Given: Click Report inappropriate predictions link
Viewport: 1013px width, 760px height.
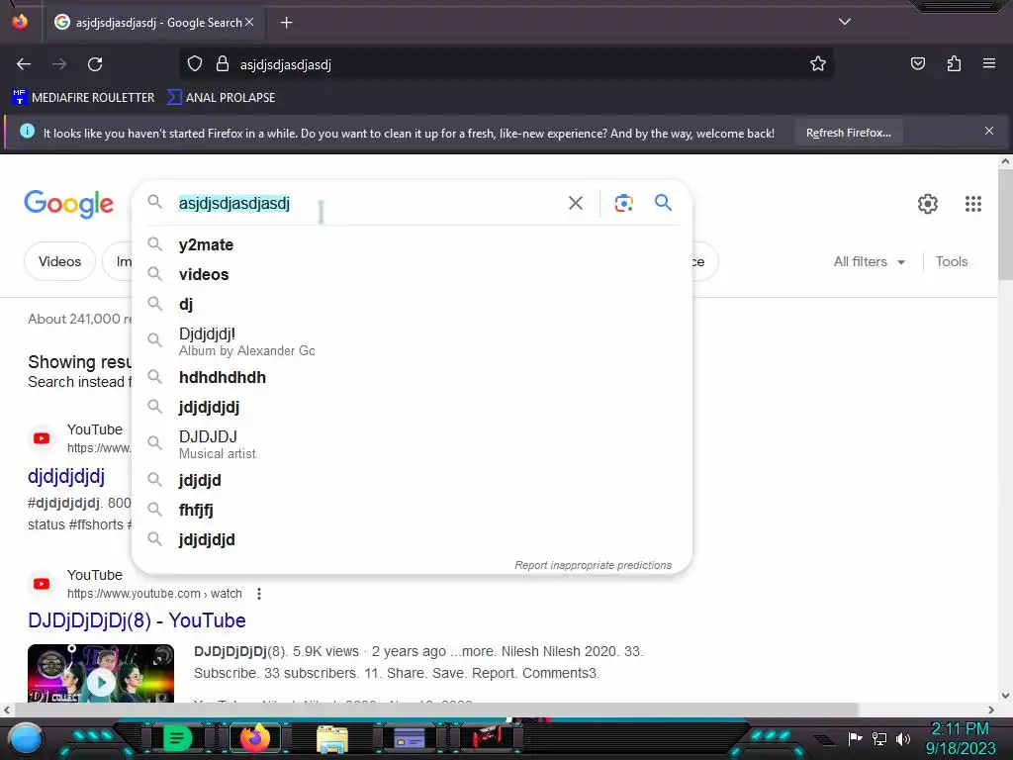Looking at the screenshot, I should (594, 565).
